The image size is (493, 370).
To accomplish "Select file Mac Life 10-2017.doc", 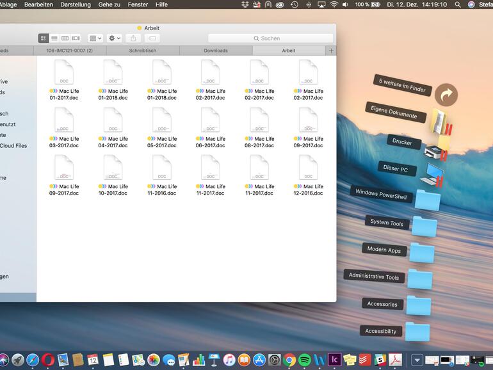I will 113,176.
